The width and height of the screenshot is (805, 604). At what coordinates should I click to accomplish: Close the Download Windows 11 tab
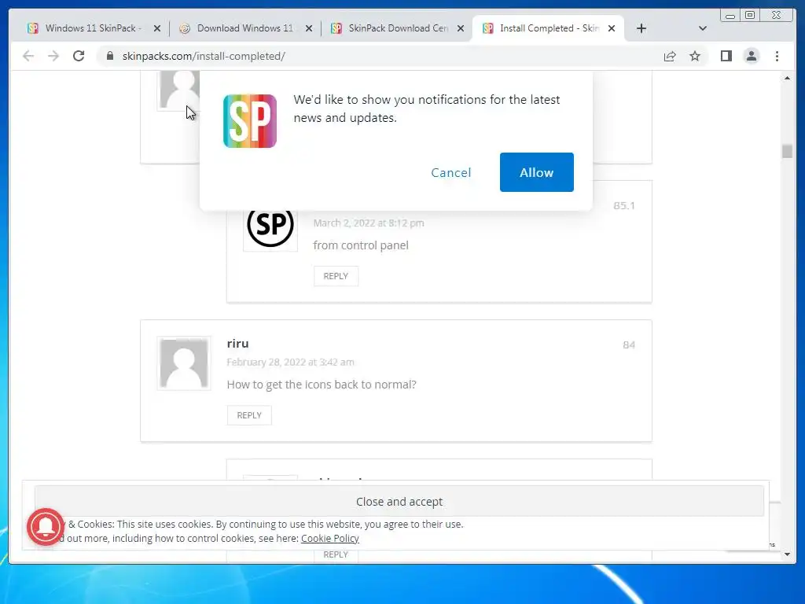[x=308, y=29]
